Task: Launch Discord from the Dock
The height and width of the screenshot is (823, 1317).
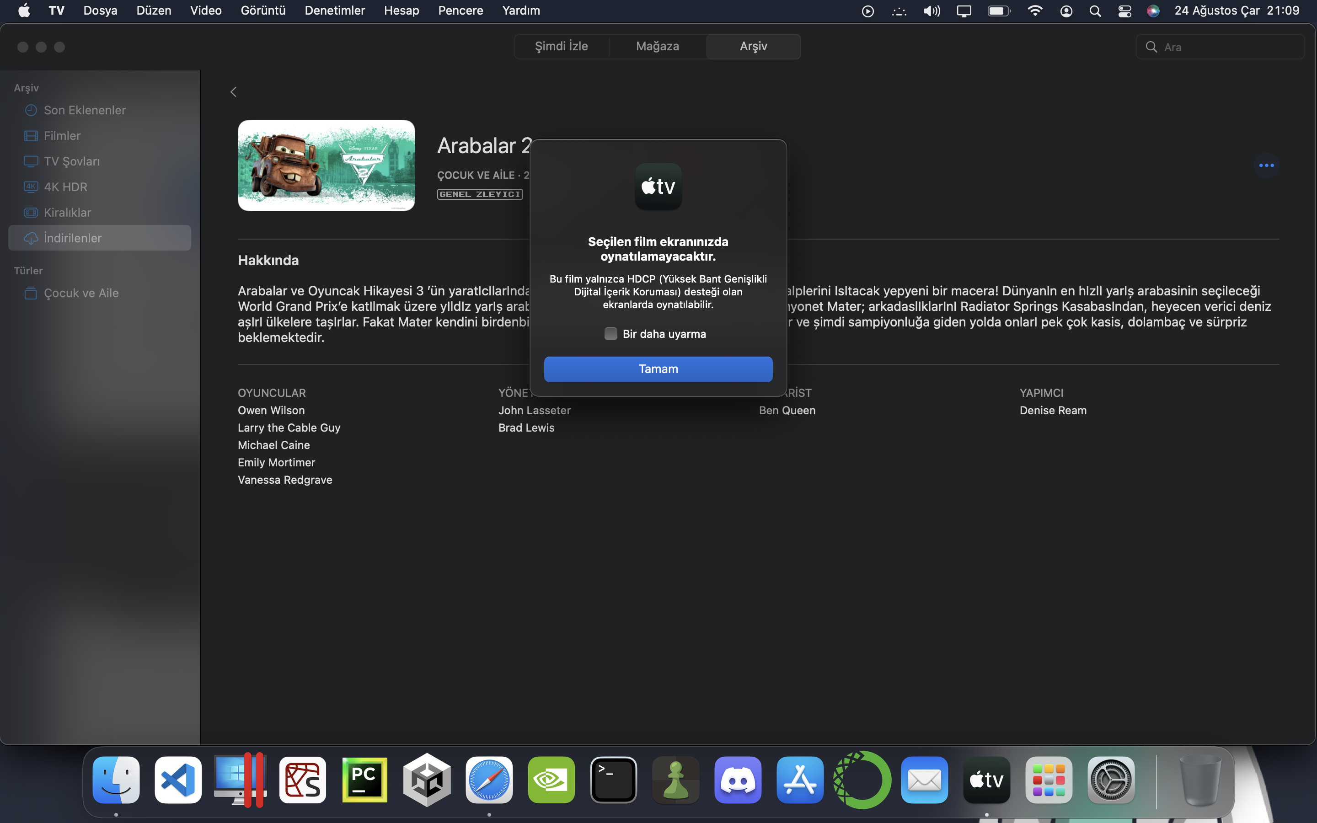Action: coord(738,780)
